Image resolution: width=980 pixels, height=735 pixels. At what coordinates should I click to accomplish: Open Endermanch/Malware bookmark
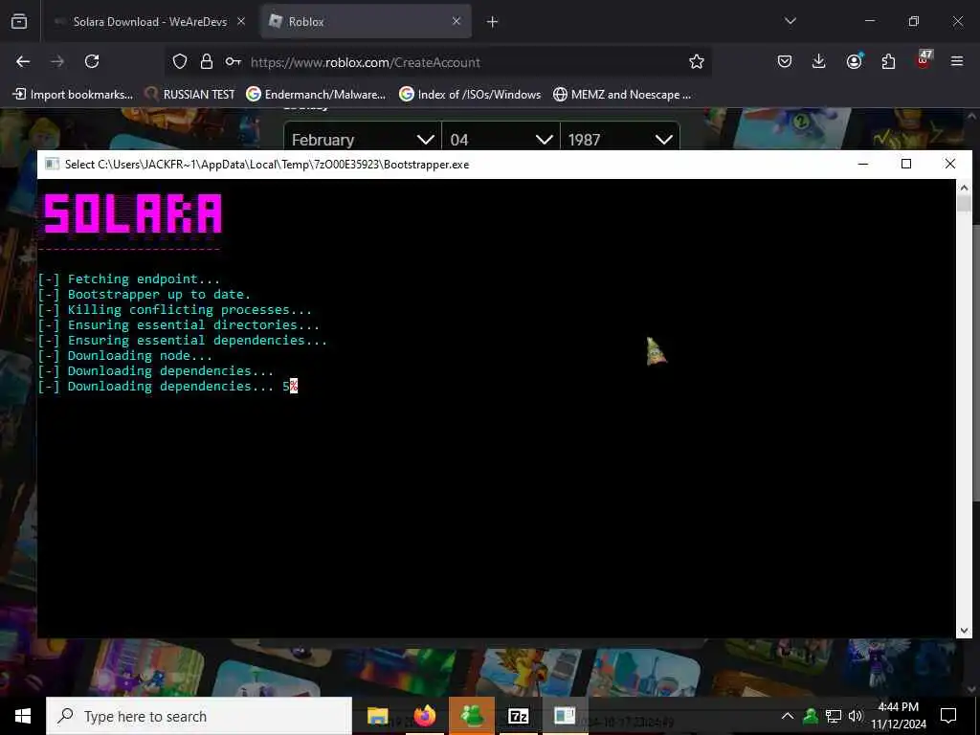316,95
